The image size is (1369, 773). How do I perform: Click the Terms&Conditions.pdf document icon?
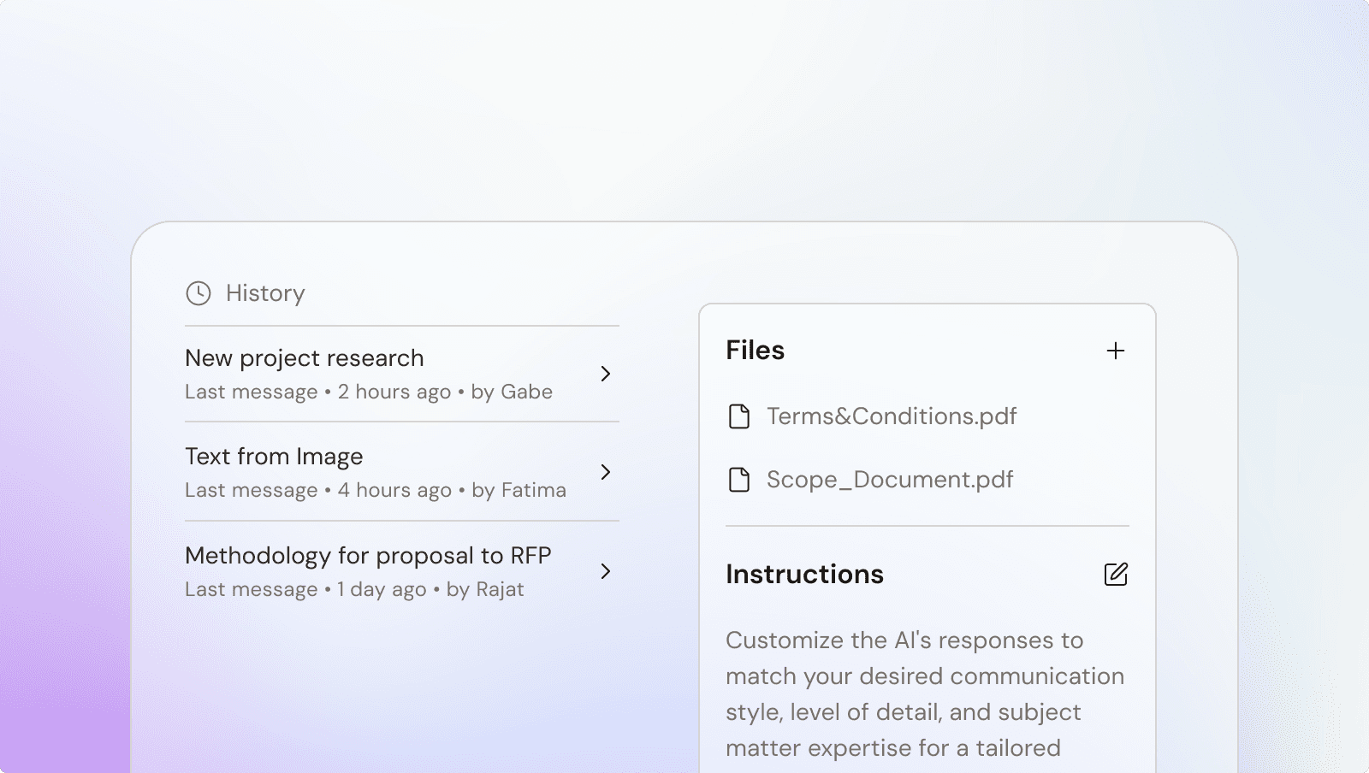point(738,416)
